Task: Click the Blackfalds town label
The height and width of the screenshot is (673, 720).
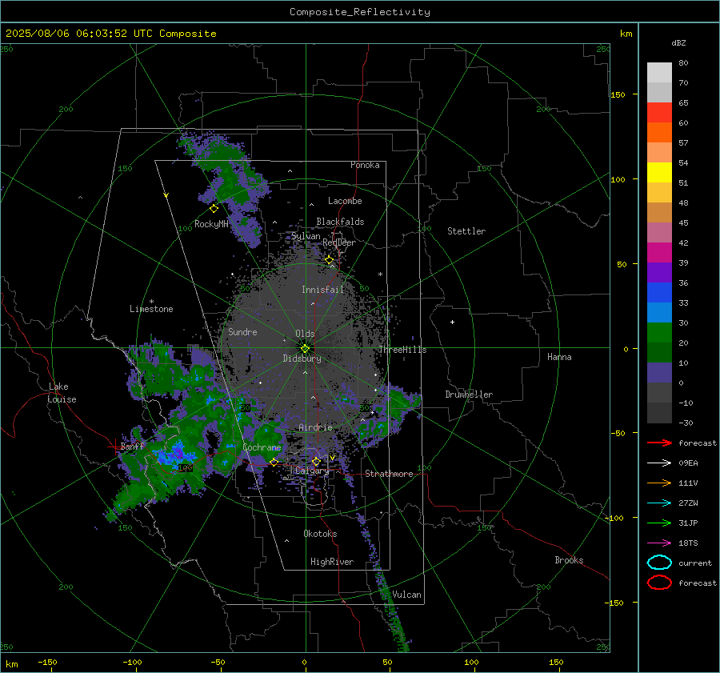Action: point(340,222)
